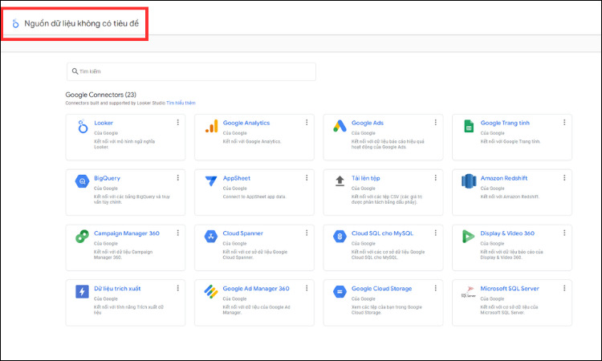Open more options for Google Ads card
This screenshot has width=602, height=361.
435,123
